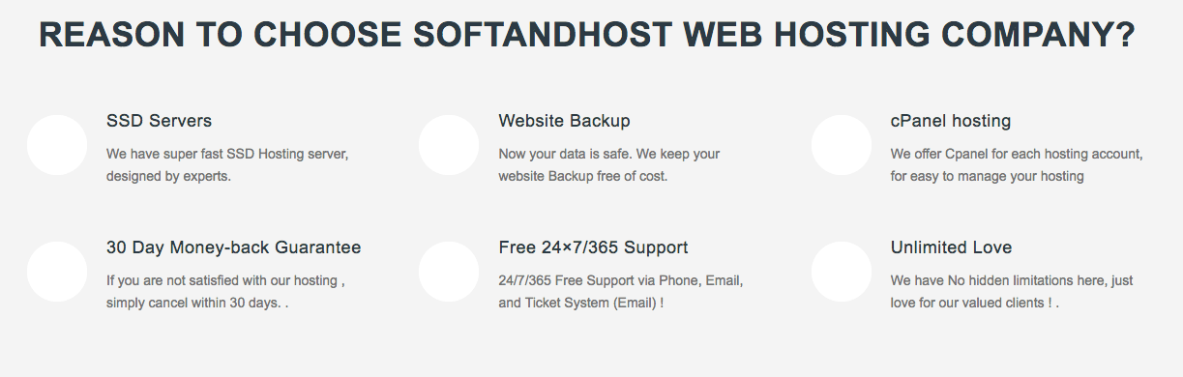Open the Free 24×7/365 Support heading
The image size is (1183, 377).
(x=593, y=247)
